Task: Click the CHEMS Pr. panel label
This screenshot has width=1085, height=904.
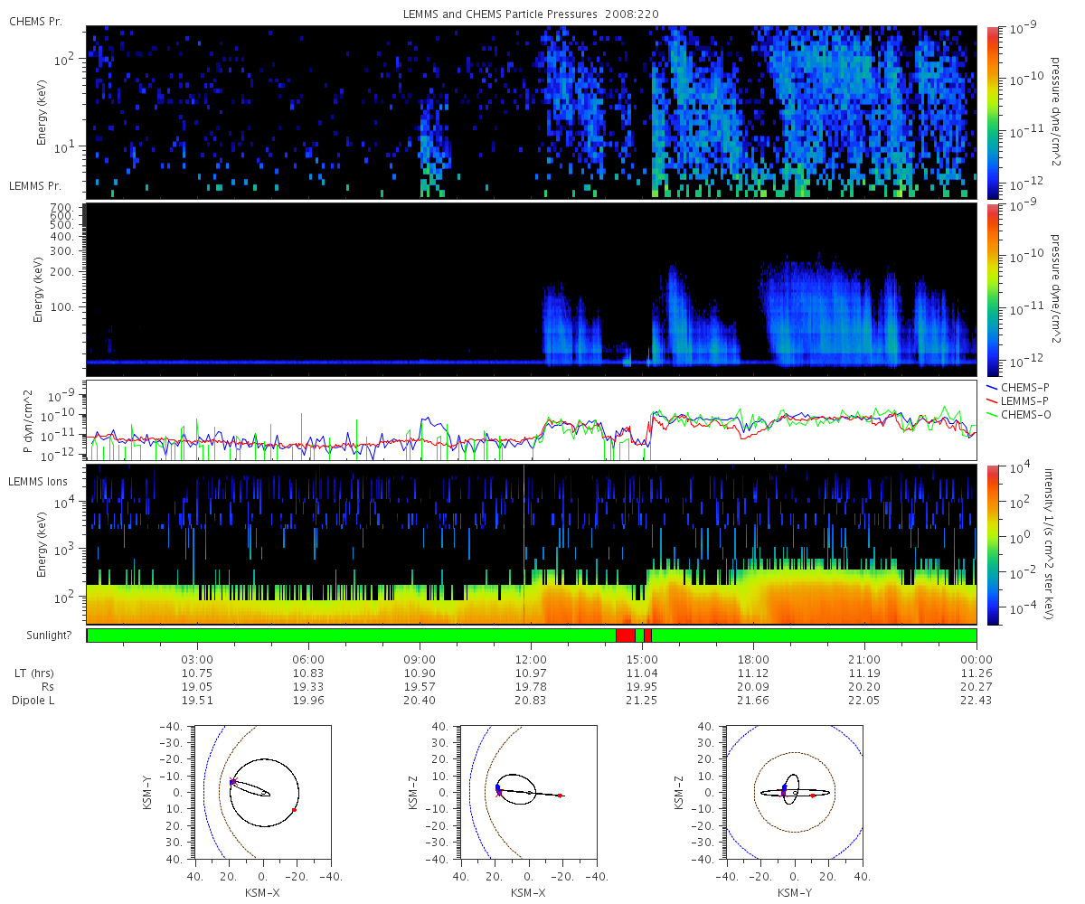Action: coord(35,21)
